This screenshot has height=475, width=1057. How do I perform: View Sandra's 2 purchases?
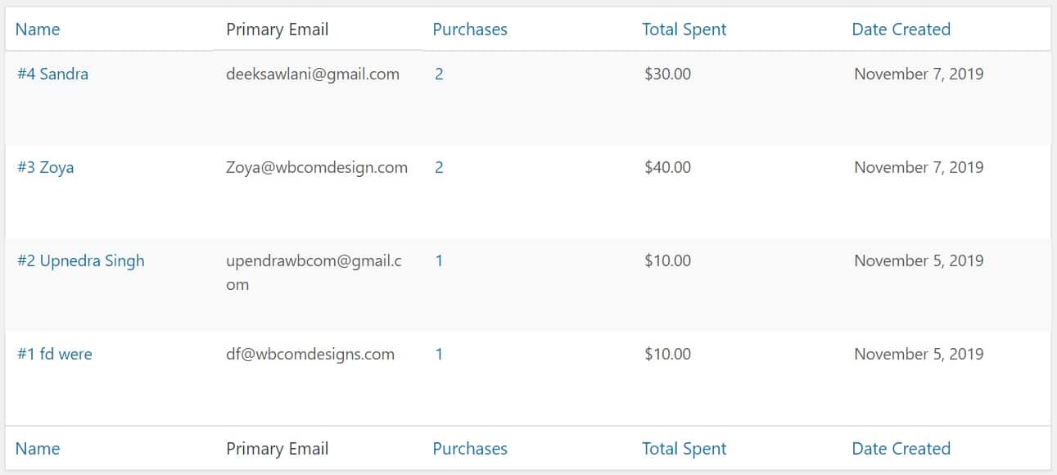(439, 74)
